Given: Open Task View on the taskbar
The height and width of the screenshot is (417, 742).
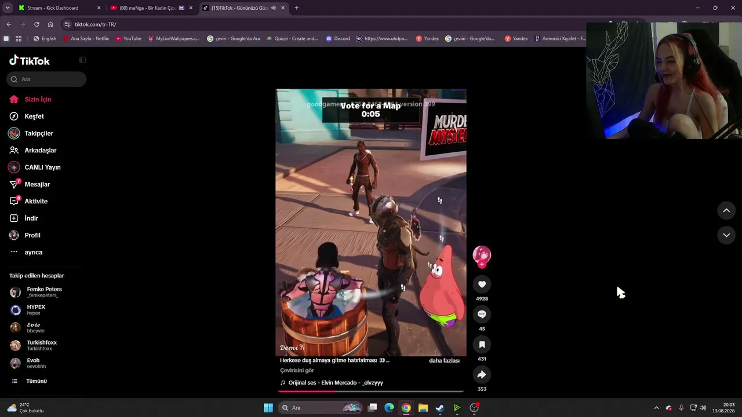Looking at the screenshot, I should (x=373, y=408).
